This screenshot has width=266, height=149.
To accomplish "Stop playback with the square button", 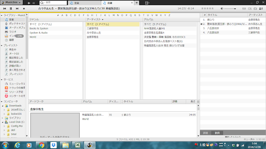I will click(x=24, y=8).
